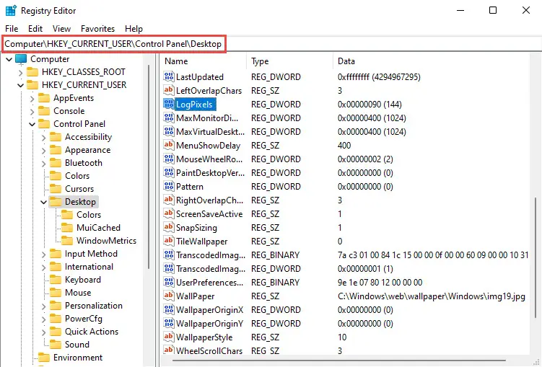Click the Console folder icon
The width and height of the screenshot is (542, 367).
[x=44, y=111]
